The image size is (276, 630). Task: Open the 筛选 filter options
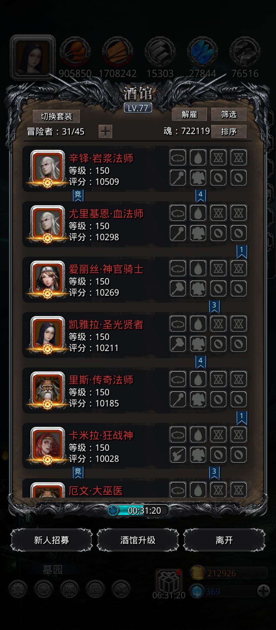pyautogui.click(x=229, y=114)
